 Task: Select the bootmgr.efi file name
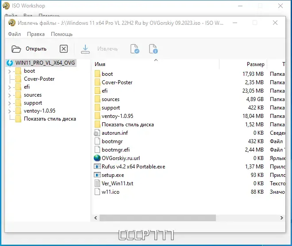point(115,149)
